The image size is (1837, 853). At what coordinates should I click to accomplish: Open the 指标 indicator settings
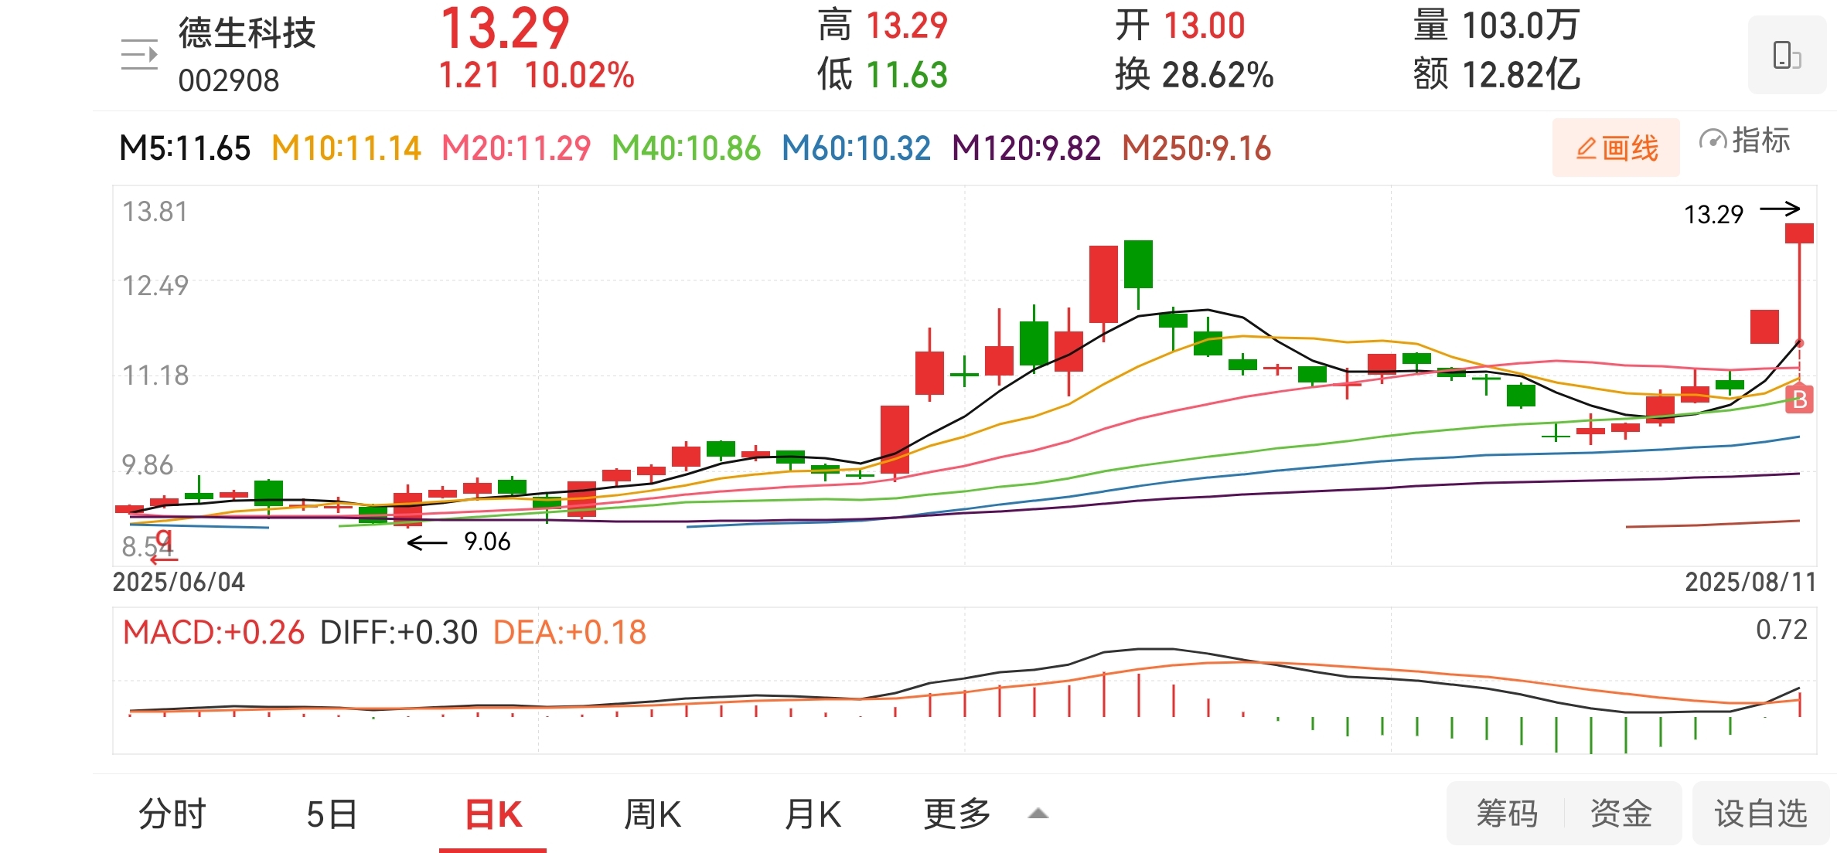coord(1745,141)
